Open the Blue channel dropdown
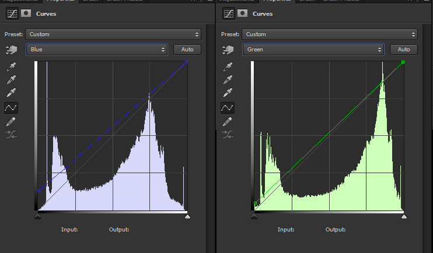 [x=97, y=50]
